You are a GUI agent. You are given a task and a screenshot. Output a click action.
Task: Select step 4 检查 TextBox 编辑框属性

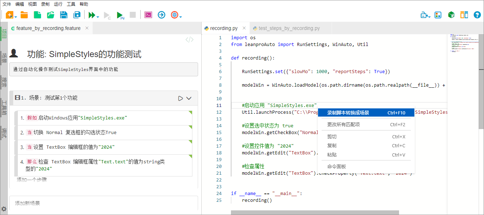pos(103,165)
